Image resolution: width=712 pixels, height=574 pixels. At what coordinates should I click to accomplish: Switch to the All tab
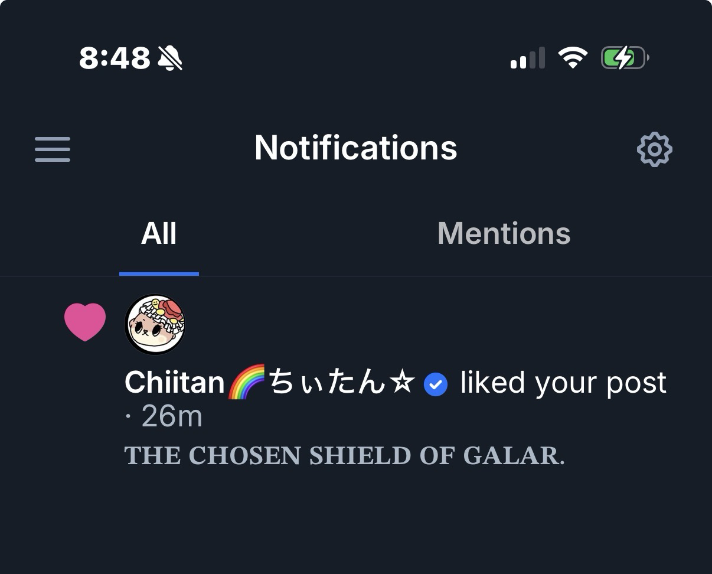pos(159,234)
